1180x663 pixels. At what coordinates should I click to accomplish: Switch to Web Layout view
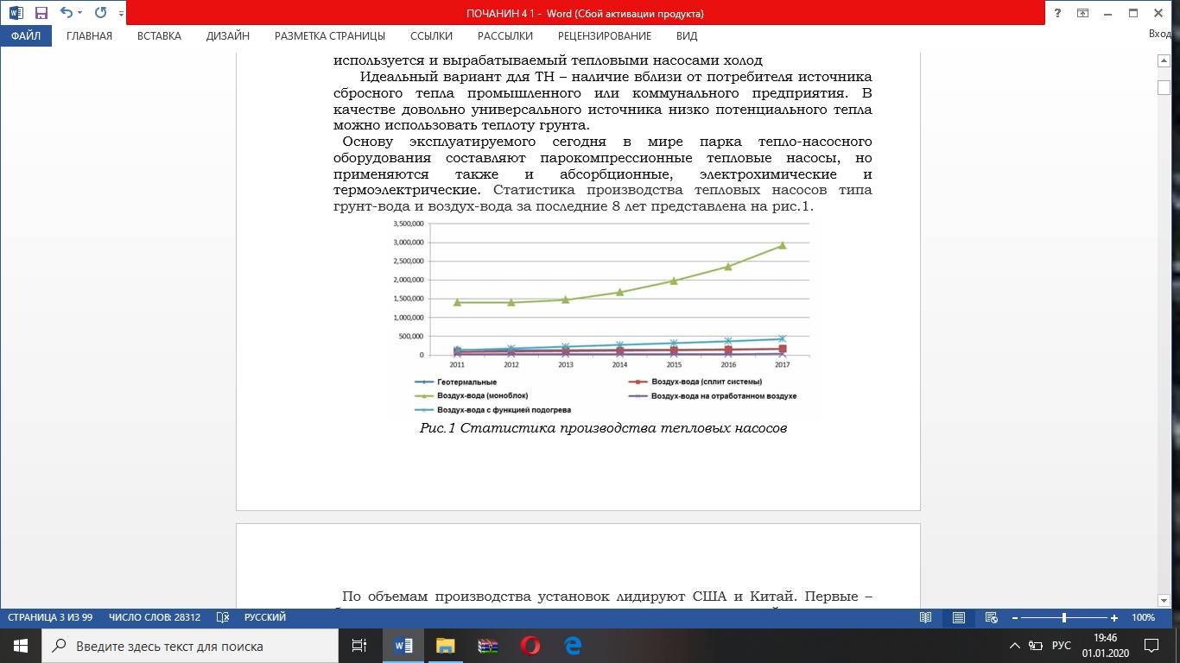991,617
